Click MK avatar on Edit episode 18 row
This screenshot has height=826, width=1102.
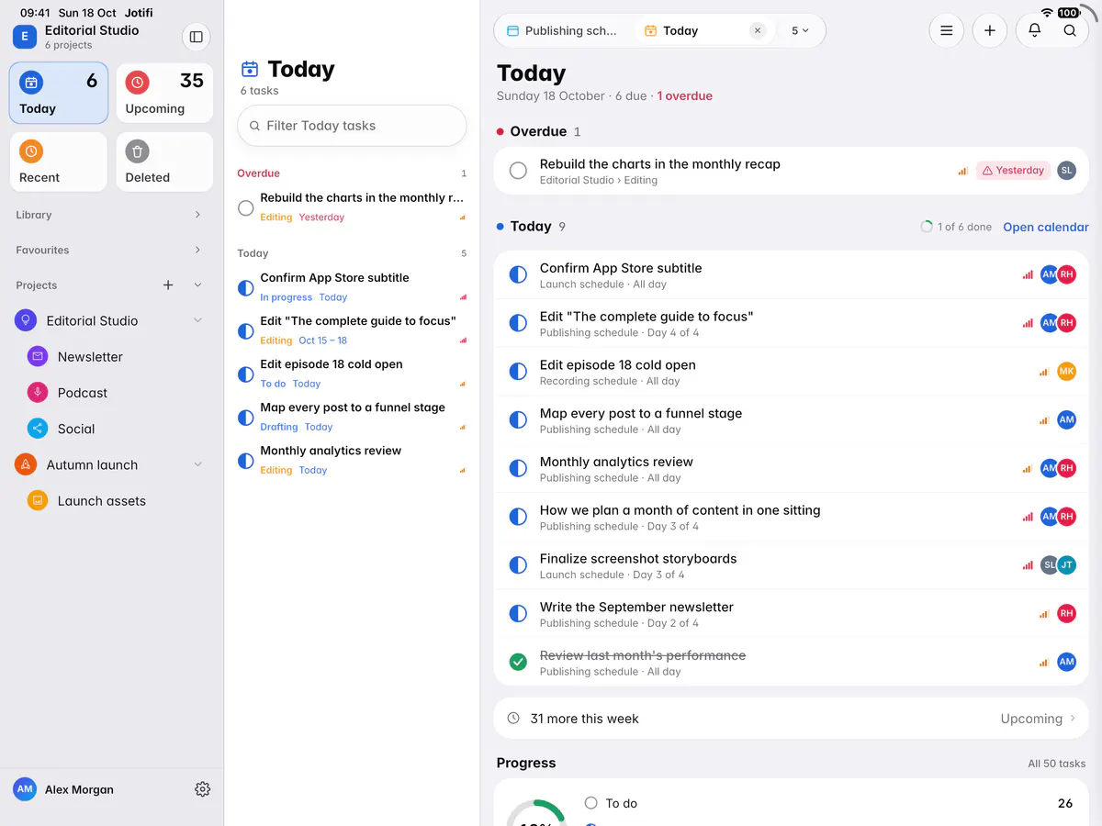(1066, 371)
